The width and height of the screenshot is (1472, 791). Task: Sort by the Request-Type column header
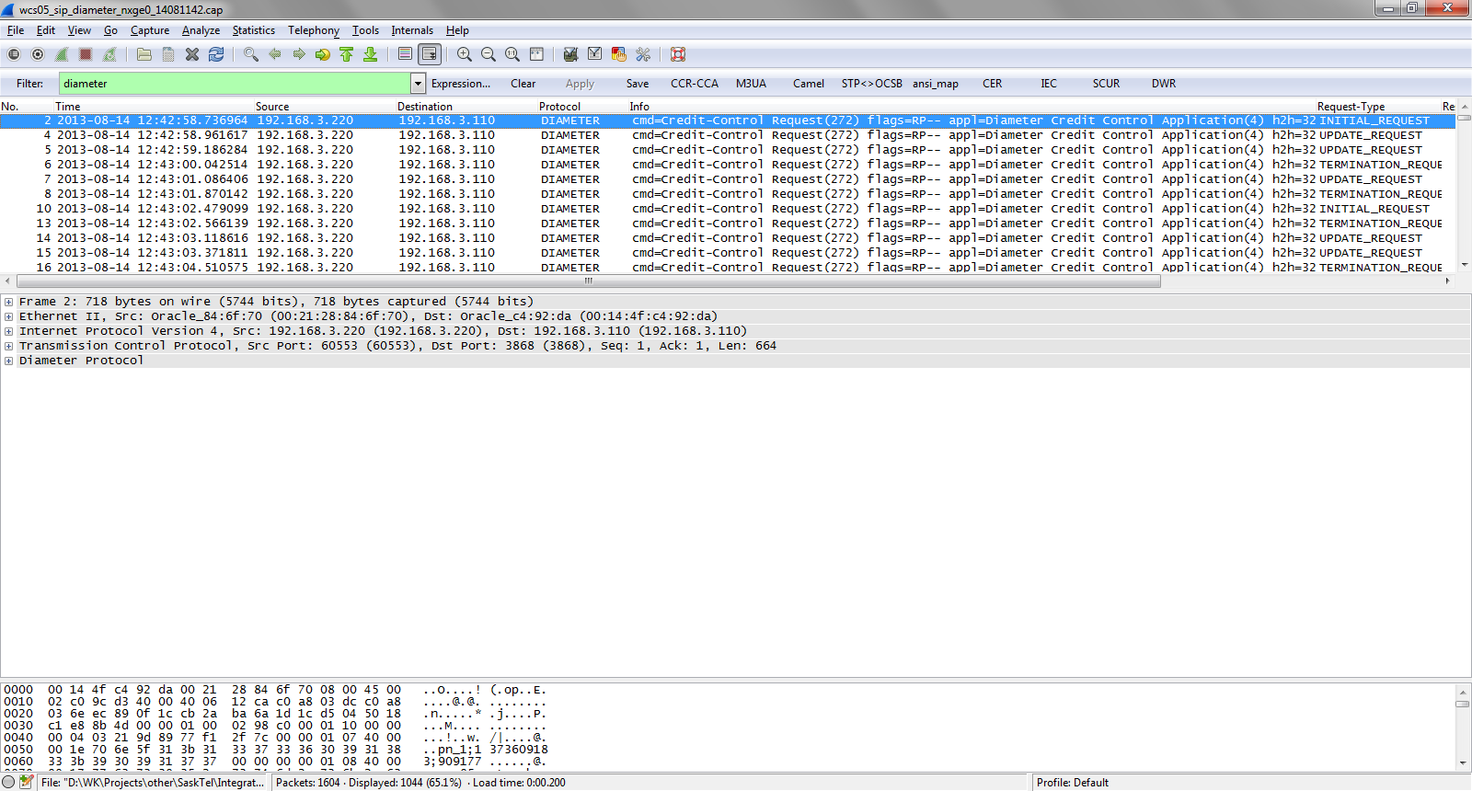1351,107
